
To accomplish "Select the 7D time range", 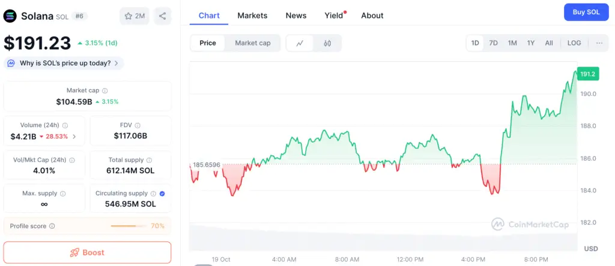I will tap(493, 43).
